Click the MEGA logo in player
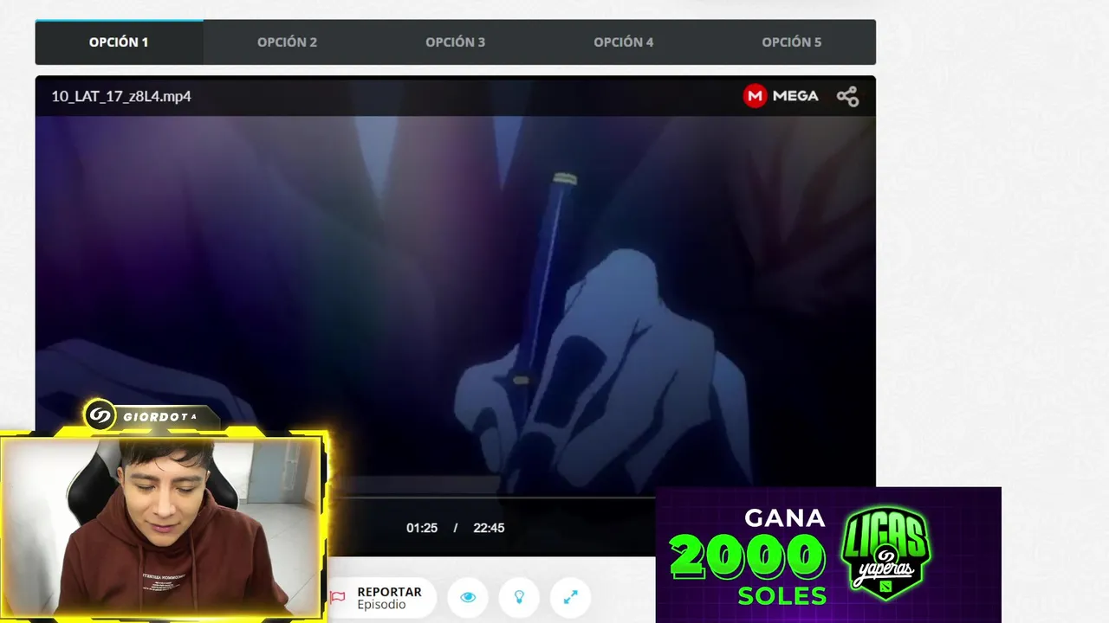The width and height of the screenshot is (1109, 623). 781,96
